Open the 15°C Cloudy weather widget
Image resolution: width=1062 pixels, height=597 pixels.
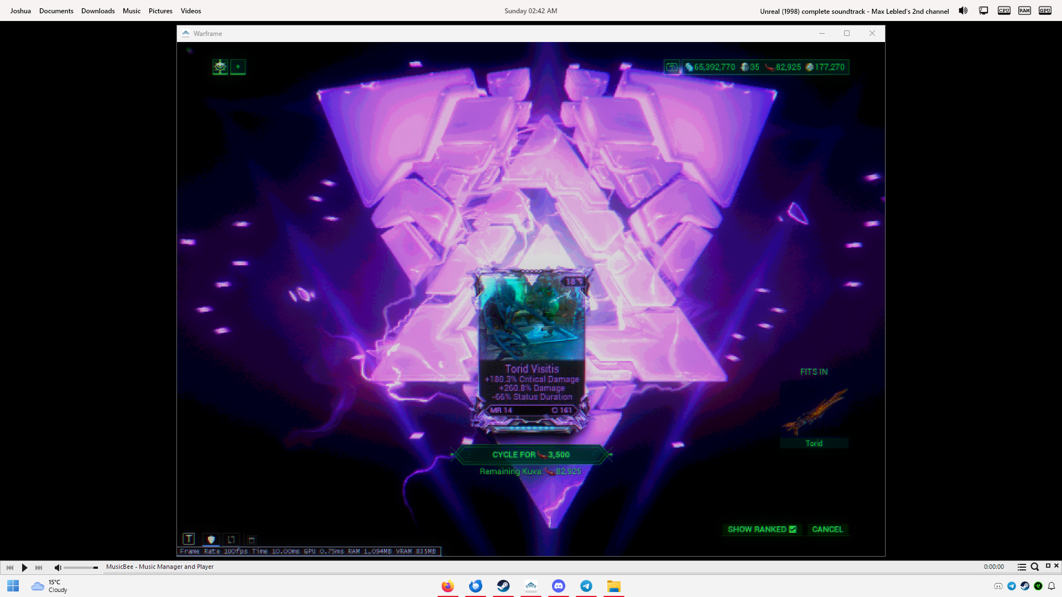pyautogui.click(x=49, y=586)
